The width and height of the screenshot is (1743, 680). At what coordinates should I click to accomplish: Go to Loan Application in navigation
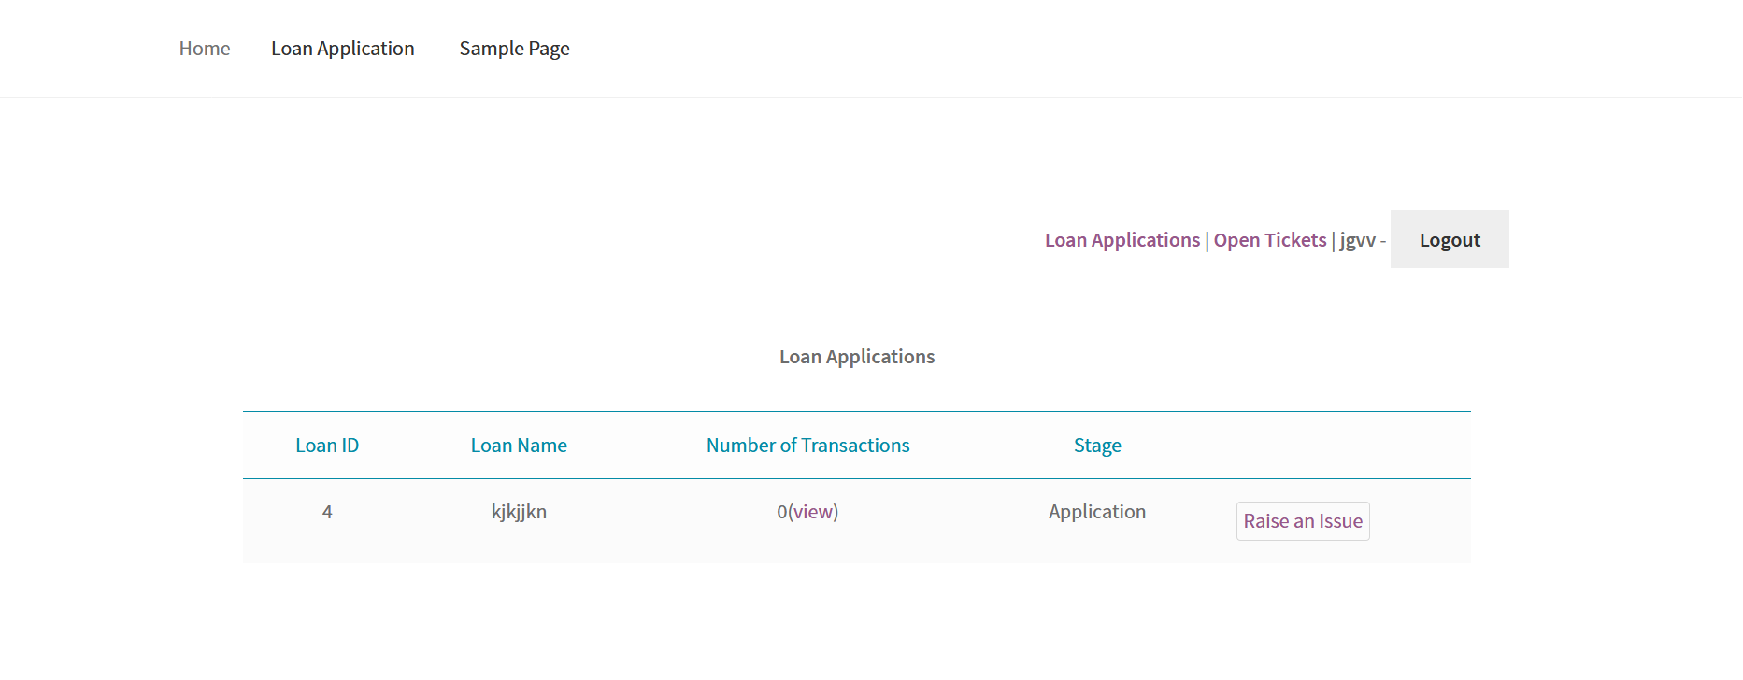pos(343,49)
